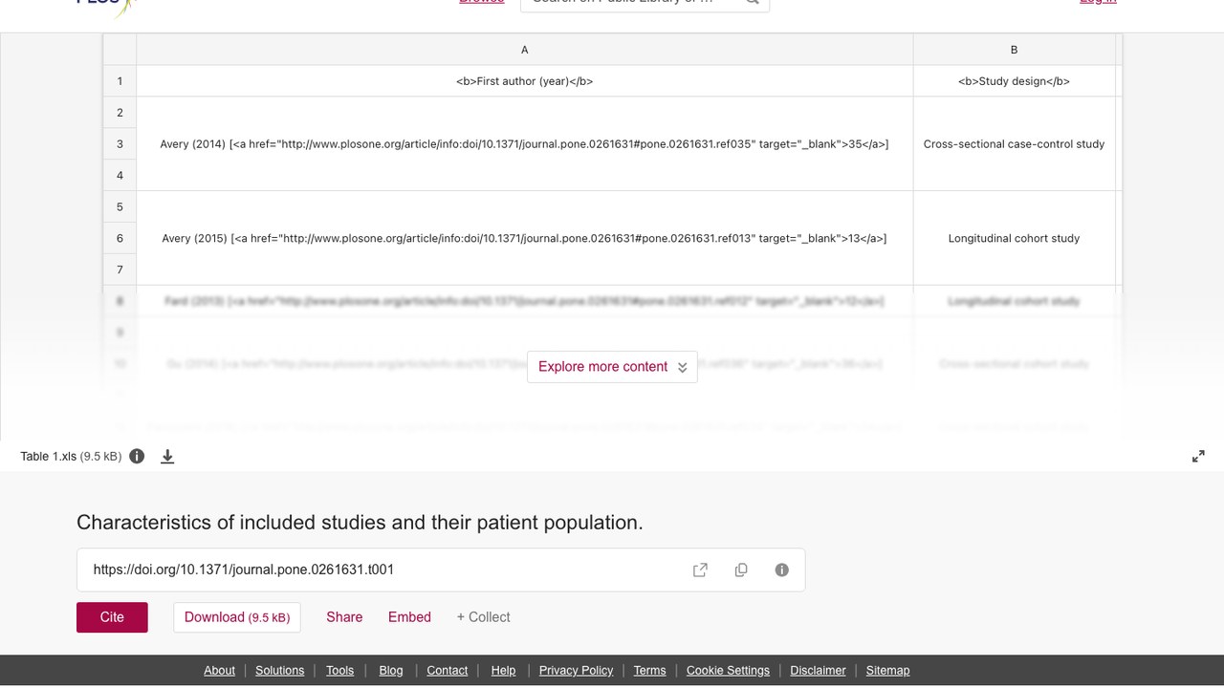Add the item with + Collect
This screenshot has width=1224, height=688.
point(483,617)
